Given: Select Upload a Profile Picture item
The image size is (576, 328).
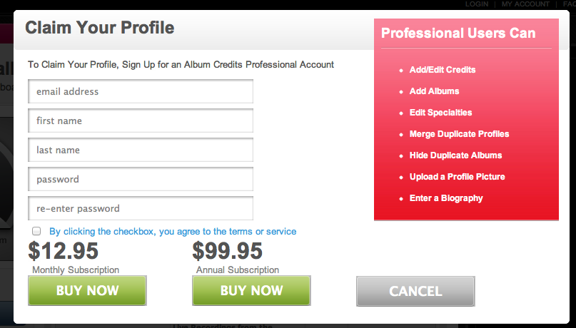Looking at the screenshot, I should click(x=457, y=177).
